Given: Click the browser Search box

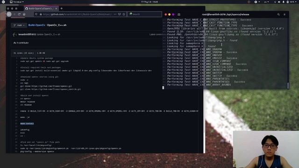Looking at the screenshot, I should coord(145,14).
